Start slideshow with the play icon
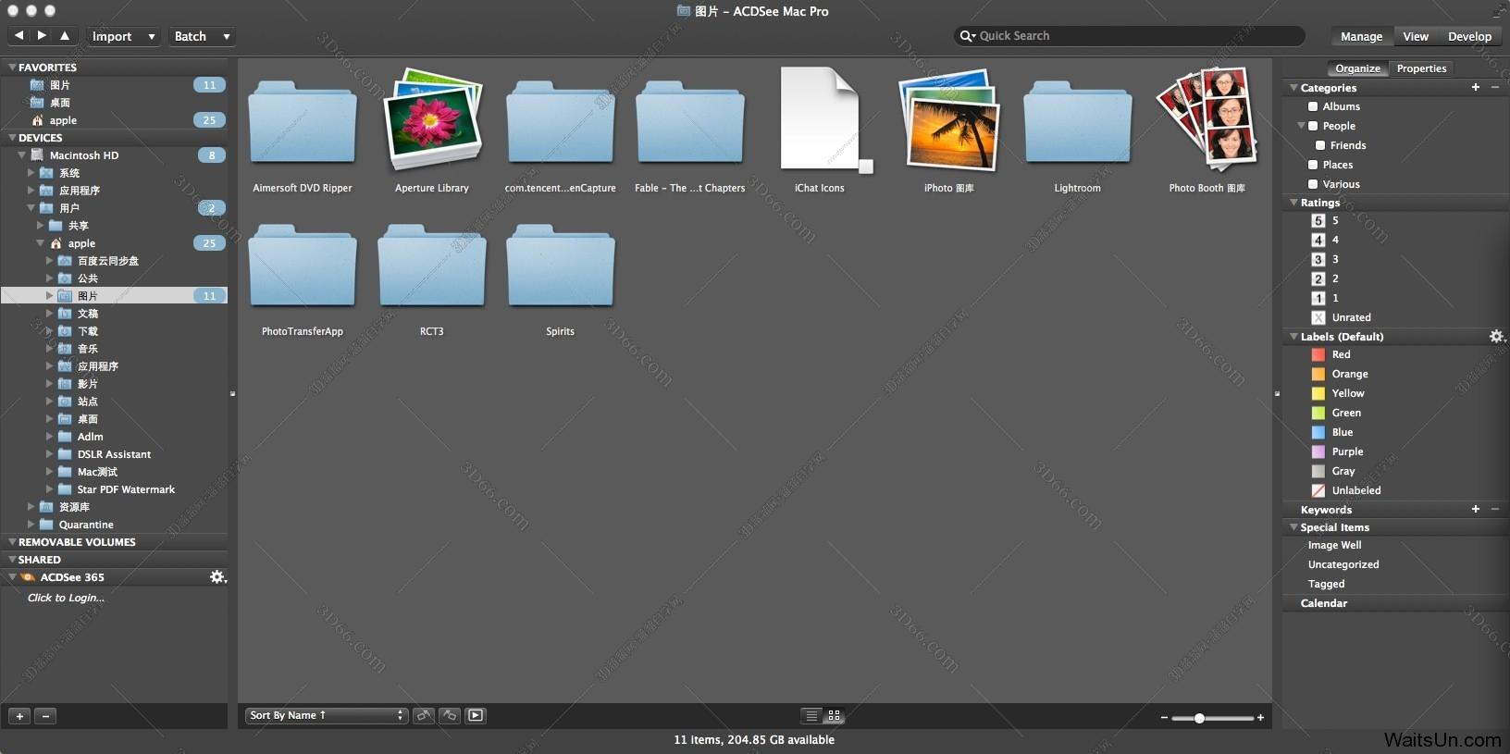This screenshot has height=754, width=1510. click(x=476, y=715)
